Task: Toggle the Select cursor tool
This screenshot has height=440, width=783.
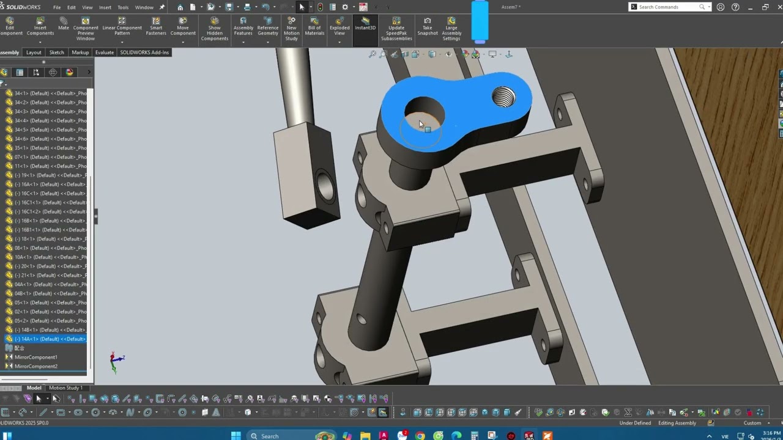Action: click(x=302, y=7)
